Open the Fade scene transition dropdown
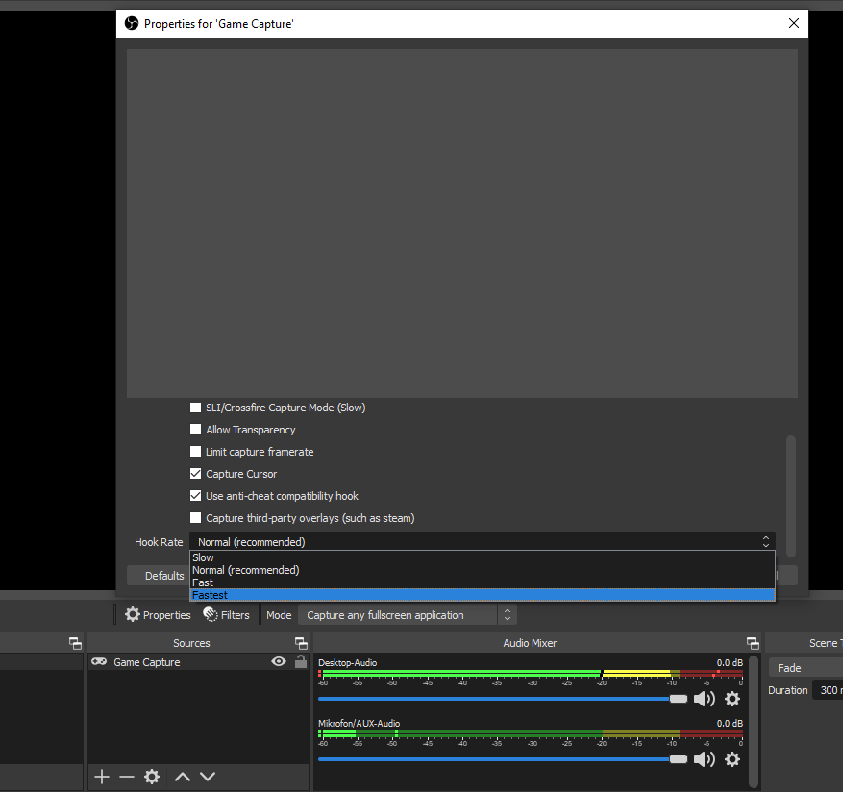 [806, 668]
